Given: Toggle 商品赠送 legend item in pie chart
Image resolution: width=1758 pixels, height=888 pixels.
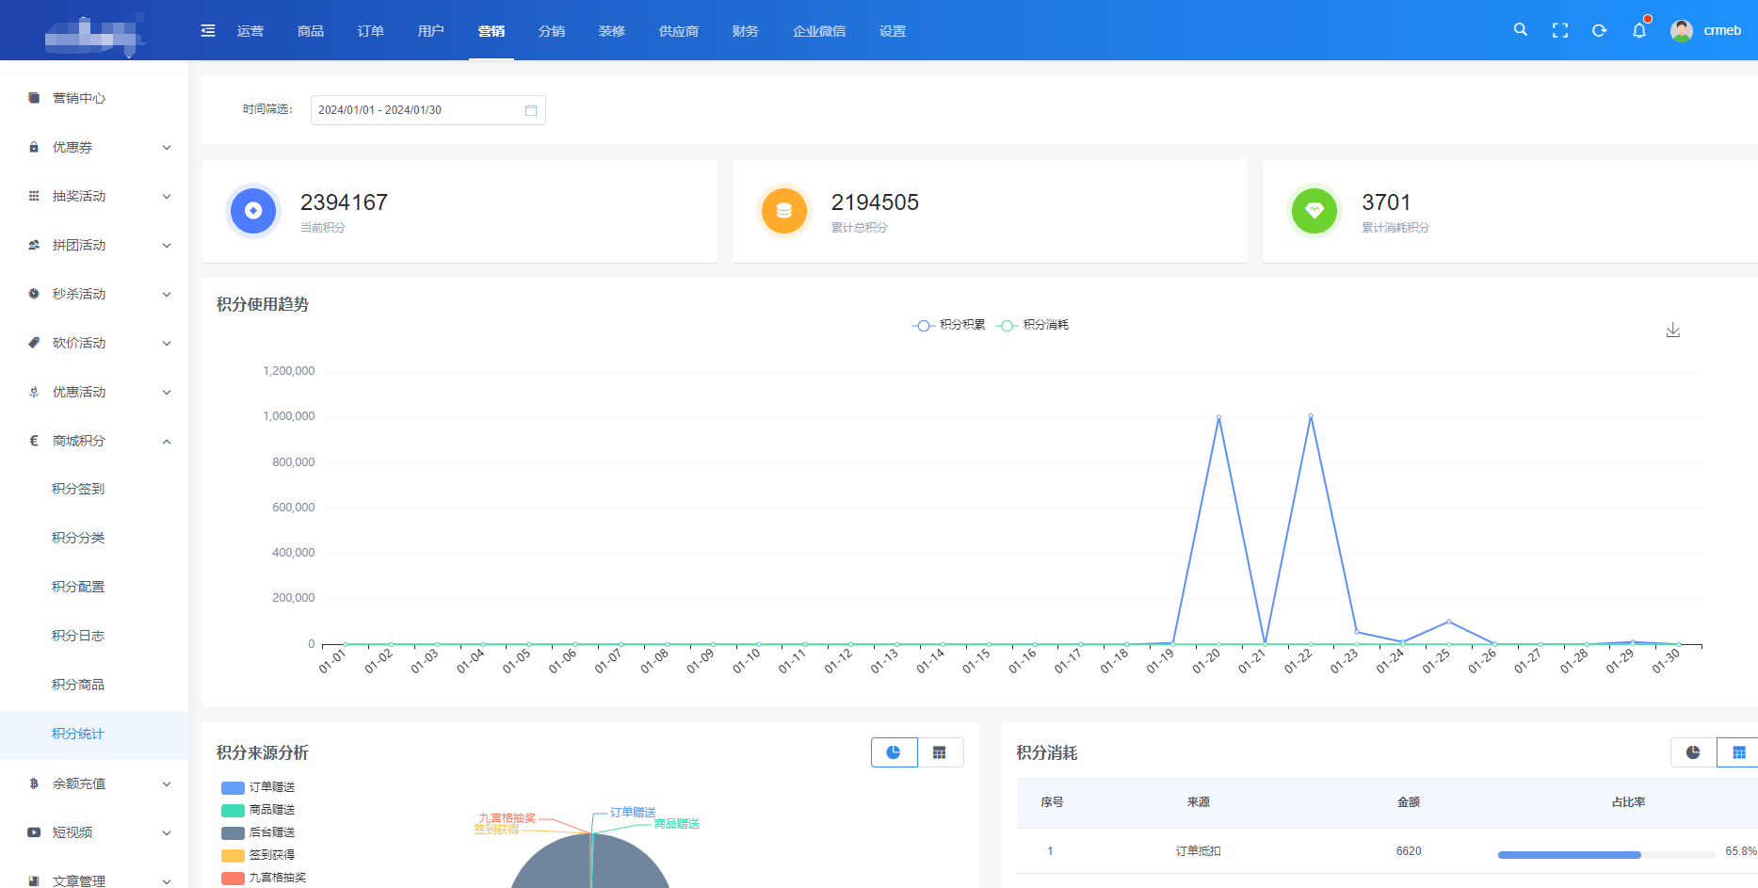Looking at the screenshot, I should 258,810.
